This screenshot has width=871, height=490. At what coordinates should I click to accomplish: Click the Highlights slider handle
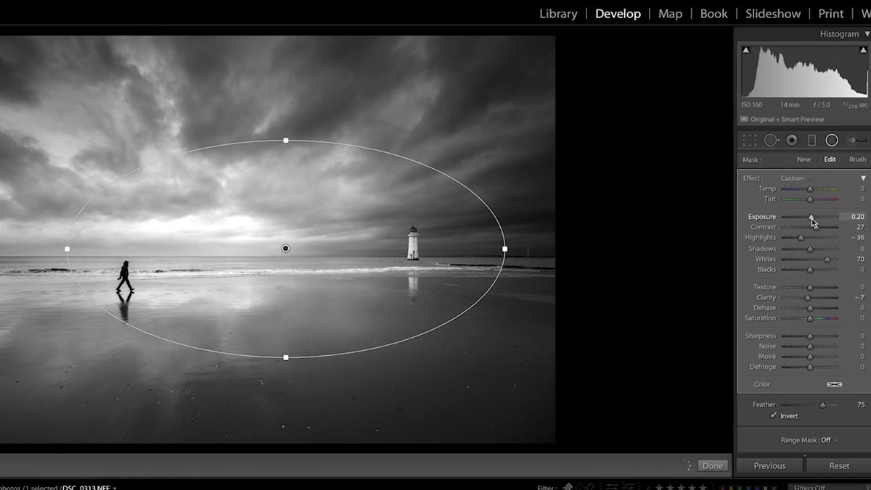click(x=801, y=237)
